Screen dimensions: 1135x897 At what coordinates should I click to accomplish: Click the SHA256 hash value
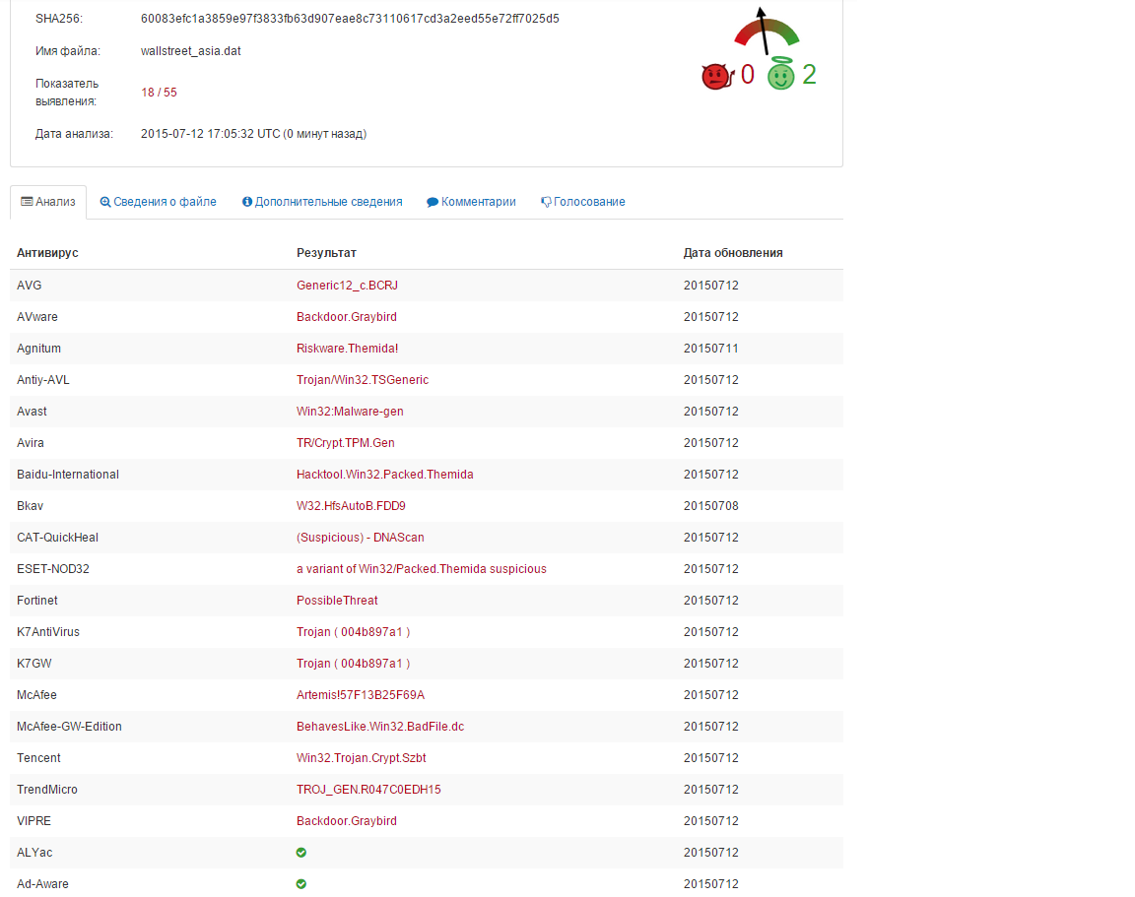point(350,19)
